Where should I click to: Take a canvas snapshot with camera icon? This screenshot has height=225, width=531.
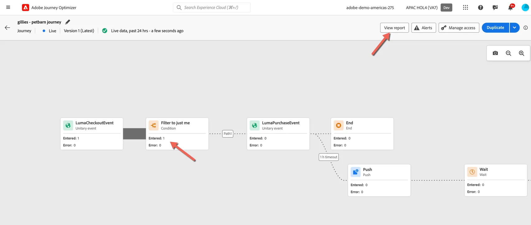click(495, 53)
